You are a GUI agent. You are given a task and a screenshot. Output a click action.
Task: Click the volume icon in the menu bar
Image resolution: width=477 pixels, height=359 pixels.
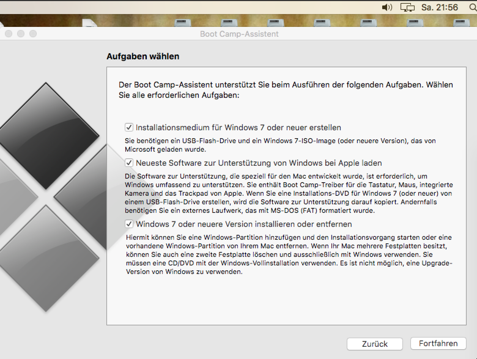387,7
